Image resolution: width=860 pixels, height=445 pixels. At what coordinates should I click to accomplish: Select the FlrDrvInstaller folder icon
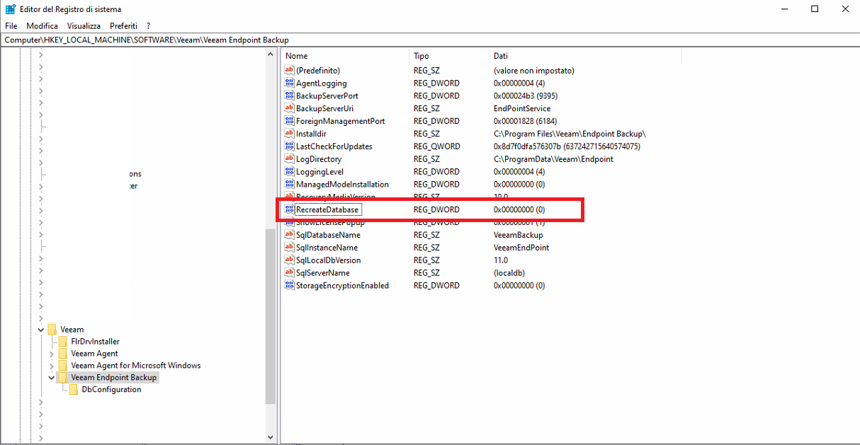63,342
